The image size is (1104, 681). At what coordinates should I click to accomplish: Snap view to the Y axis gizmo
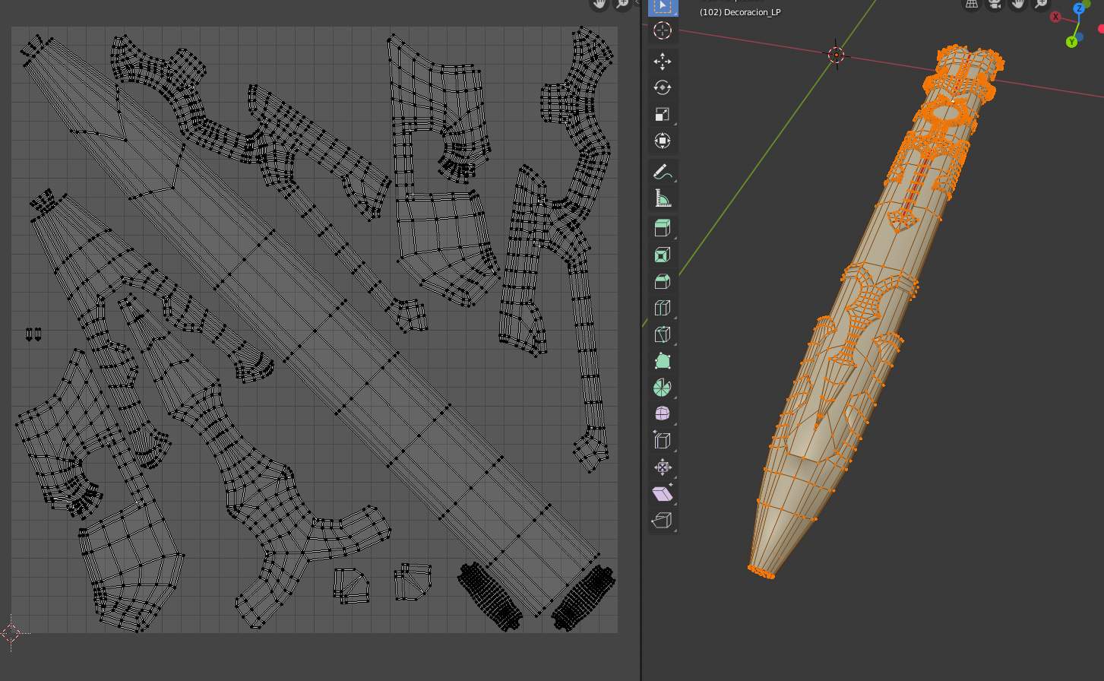coord(1071,42)
